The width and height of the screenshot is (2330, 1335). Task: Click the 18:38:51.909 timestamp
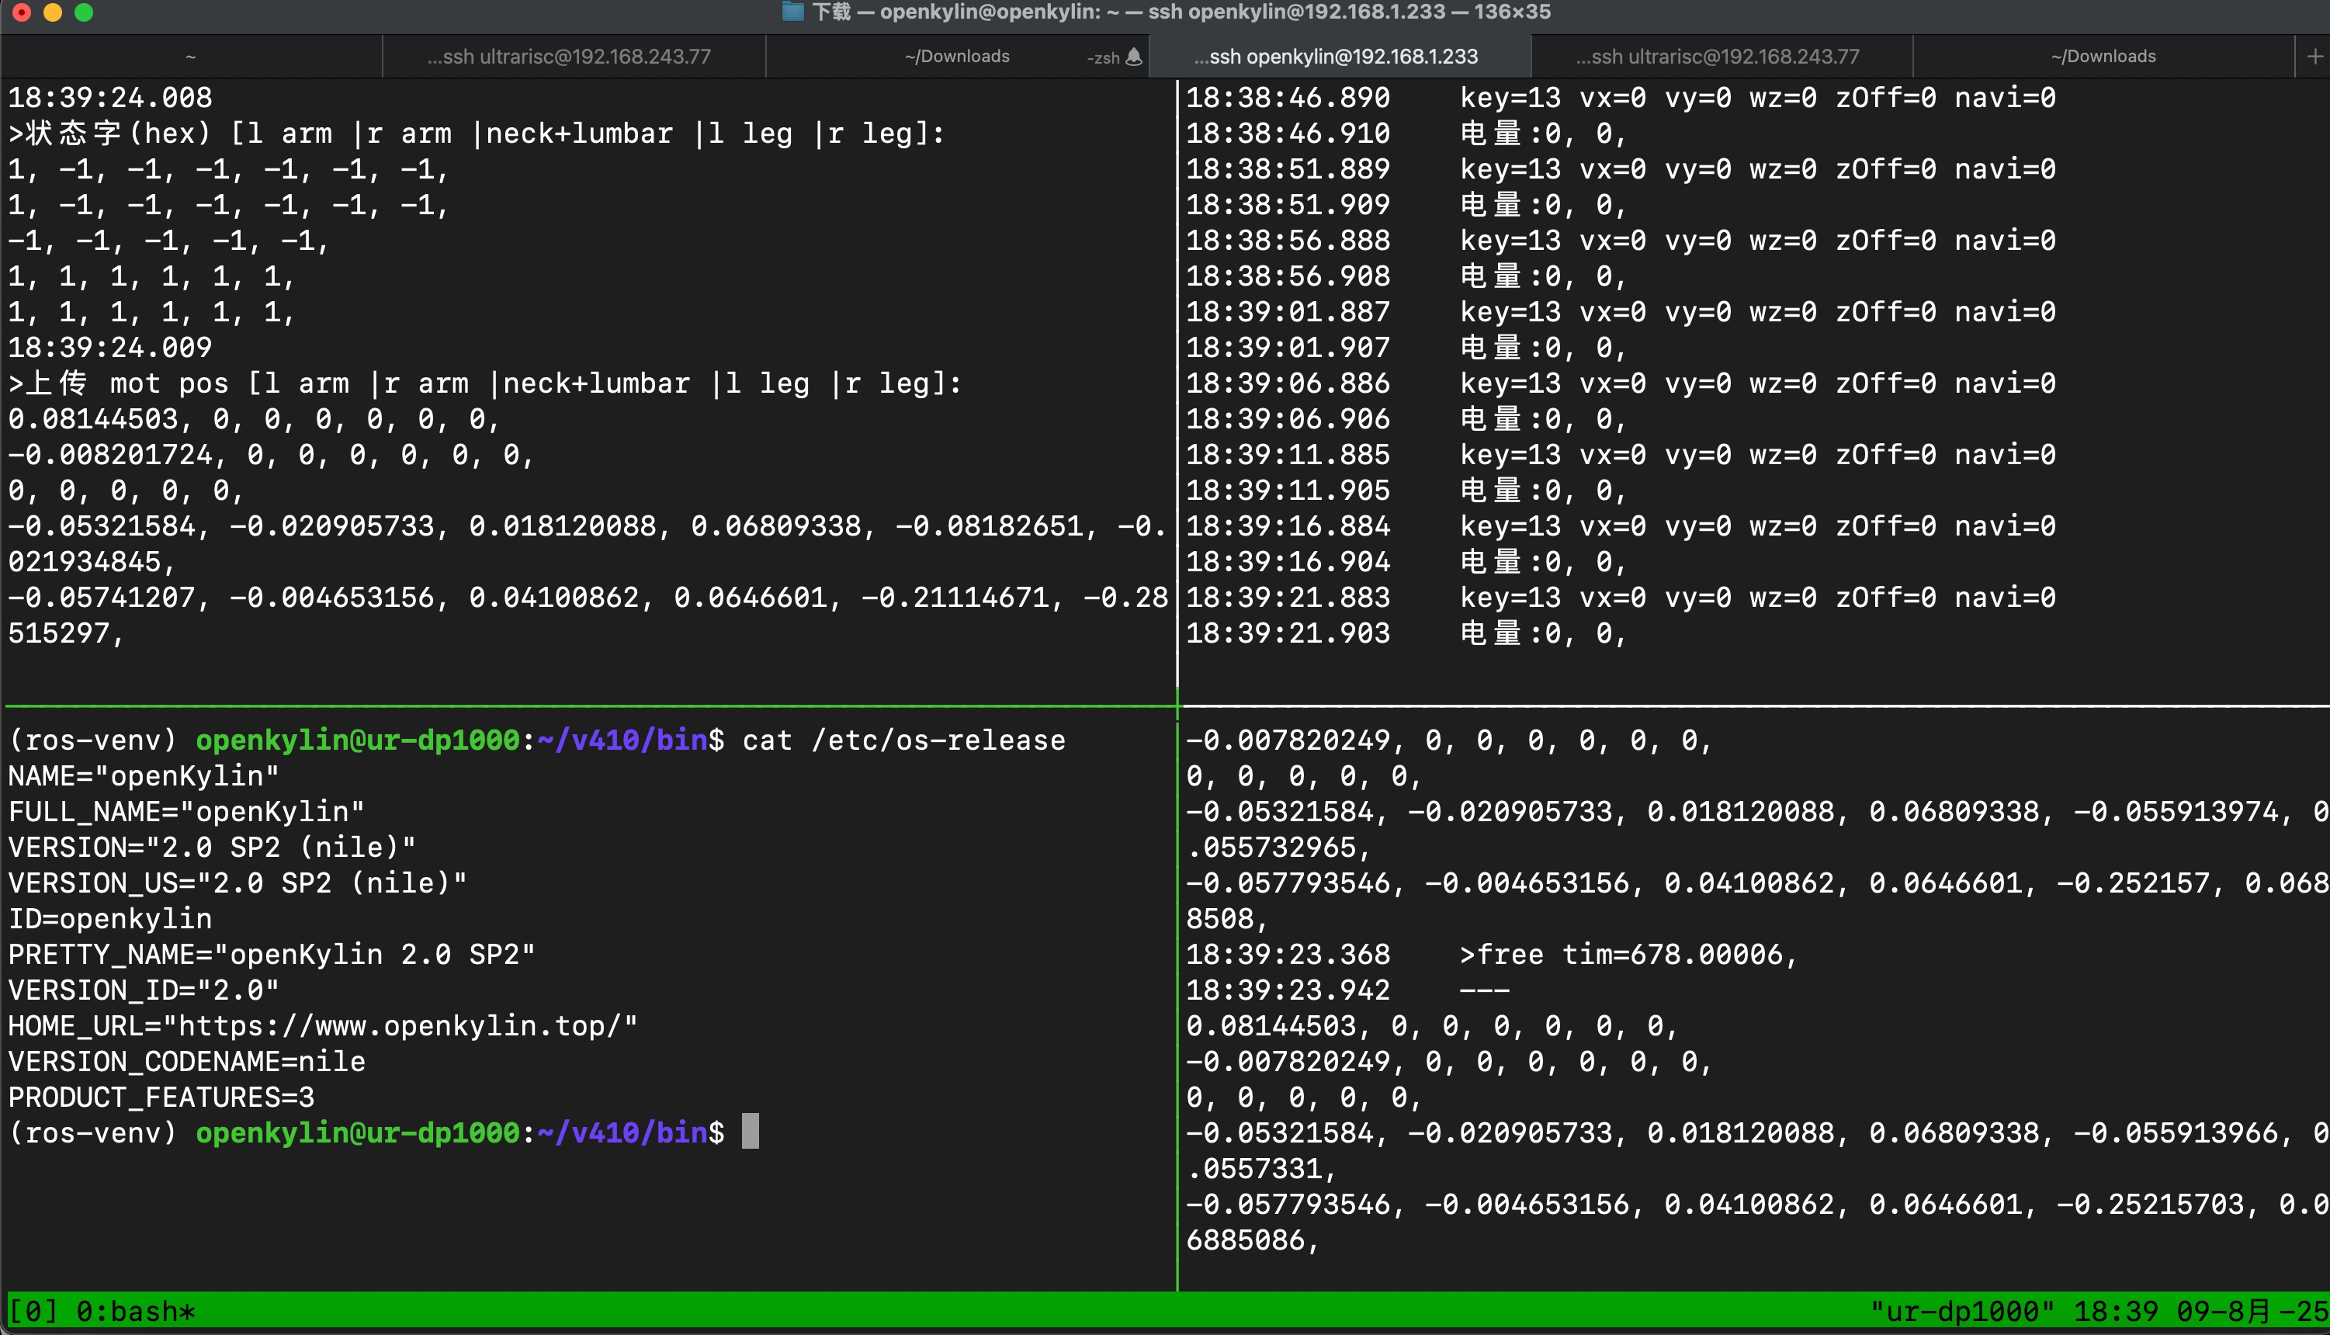1288,204
